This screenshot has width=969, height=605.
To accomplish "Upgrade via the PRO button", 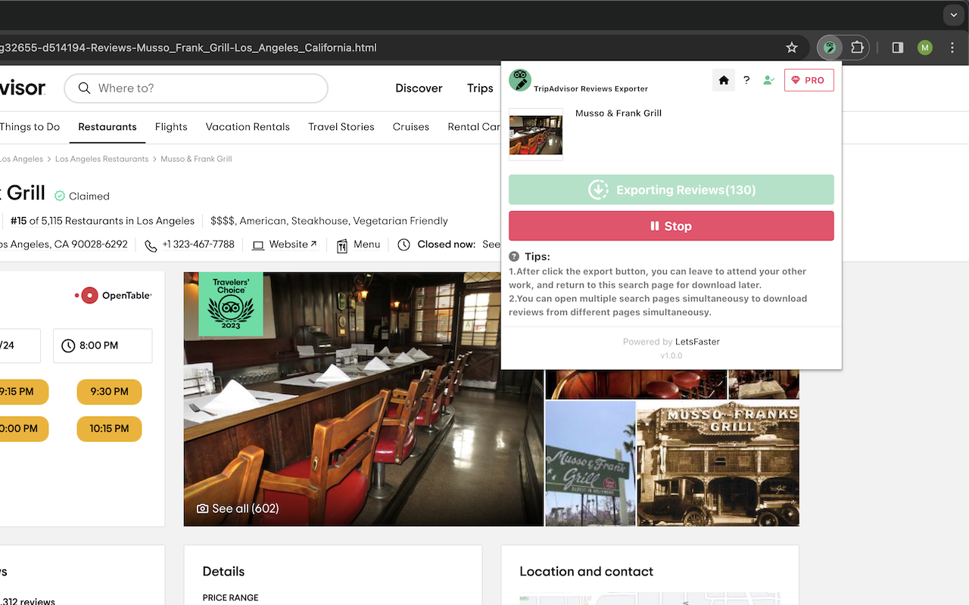I will point(809,80).
